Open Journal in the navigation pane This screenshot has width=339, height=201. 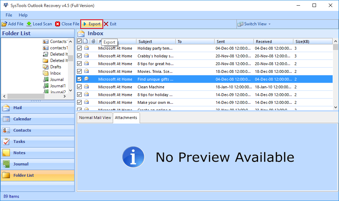coord(37,164)
